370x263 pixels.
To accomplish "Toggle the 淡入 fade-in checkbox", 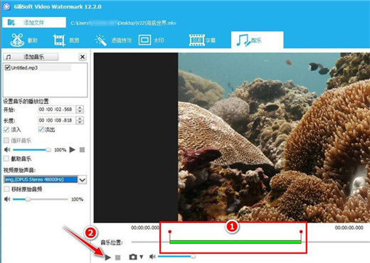I will 6,129.
